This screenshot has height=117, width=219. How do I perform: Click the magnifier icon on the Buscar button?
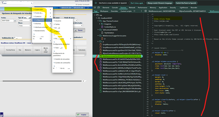click(75, 30)
